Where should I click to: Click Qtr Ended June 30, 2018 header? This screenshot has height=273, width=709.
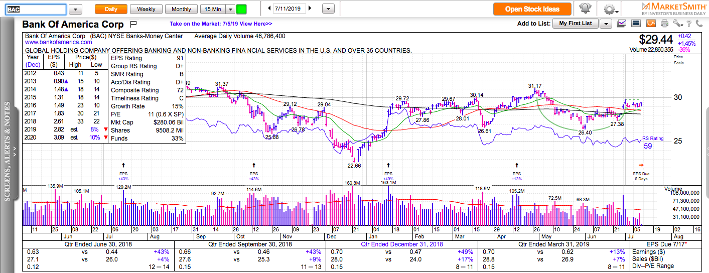tap(98, 244)
